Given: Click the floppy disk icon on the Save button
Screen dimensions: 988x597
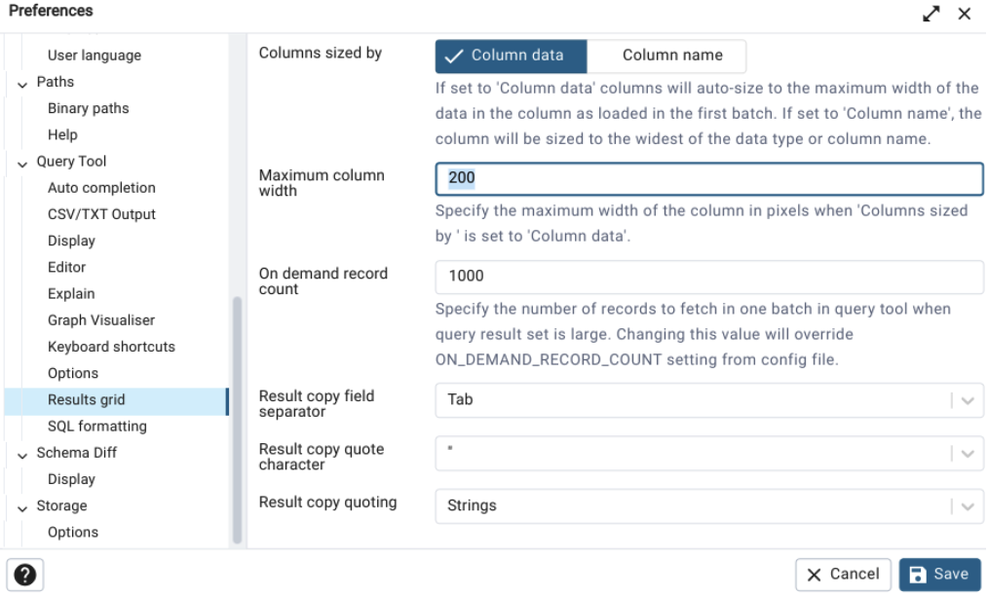Looking at the screenshot, I should point(918,575).
